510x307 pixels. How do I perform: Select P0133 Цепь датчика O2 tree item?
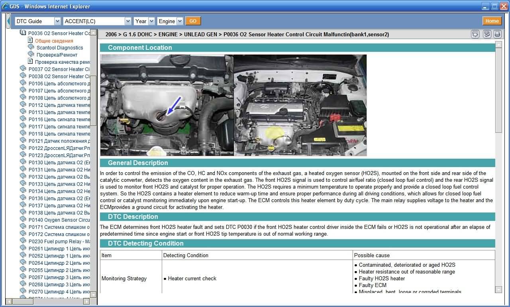click(59, 184)
